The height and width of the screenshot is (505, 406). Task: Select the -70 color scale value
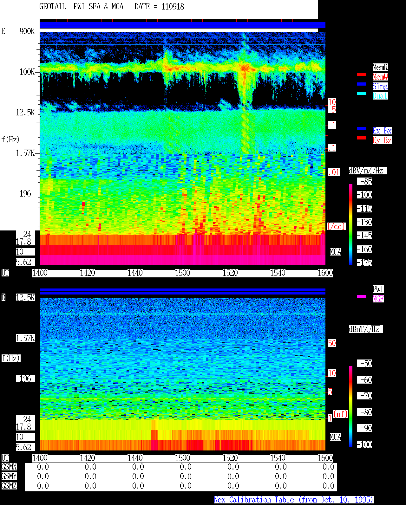pyautogui.click(x=365, y=396)
